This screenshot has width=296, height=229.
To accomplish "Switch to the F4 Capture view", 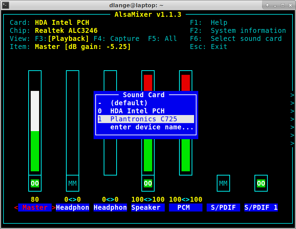I will (117, 38).
